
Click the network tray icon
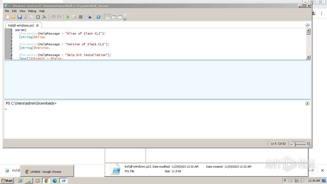point(297,181)
